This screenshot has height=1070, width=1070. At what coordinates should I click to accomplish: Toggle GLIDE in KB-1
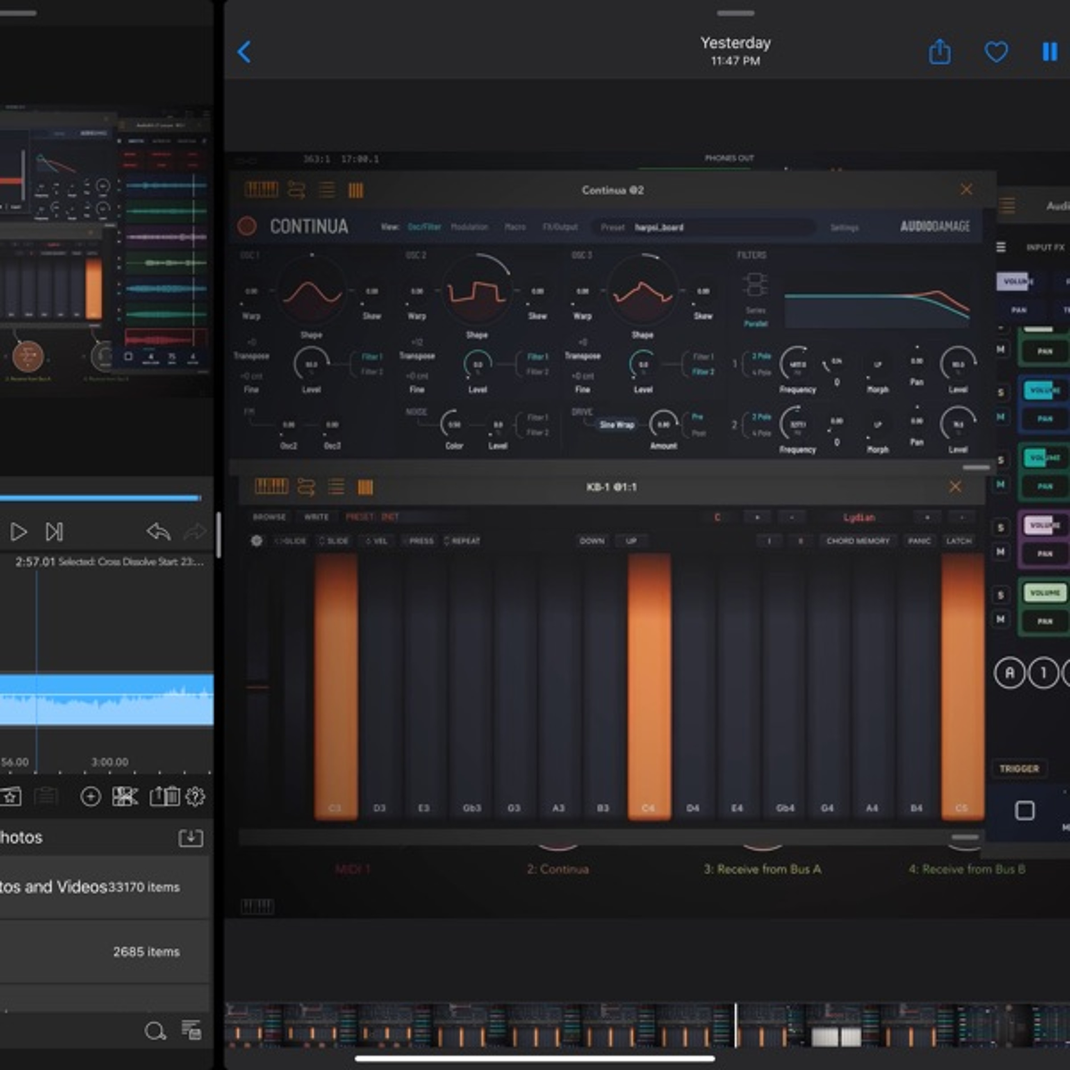tap(291, 541)
